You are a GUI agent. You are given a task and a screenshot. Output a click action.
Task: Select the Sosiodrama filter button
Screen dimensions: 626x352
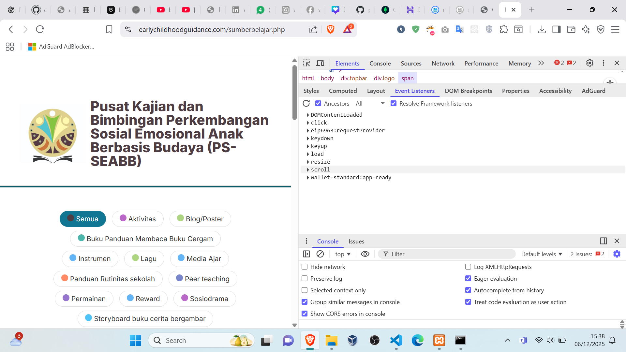[x=204, y=299]
